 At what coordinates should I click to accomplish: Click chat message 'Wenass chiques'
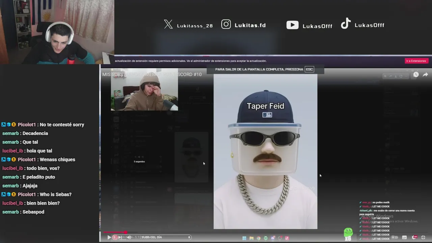(57, 159)
